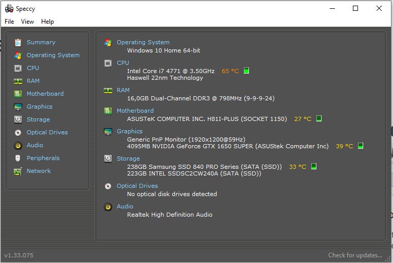This screenshot has height=263, width=393.
Task: Click the Motherboard heading link in summary
Action: click(135, 111)
